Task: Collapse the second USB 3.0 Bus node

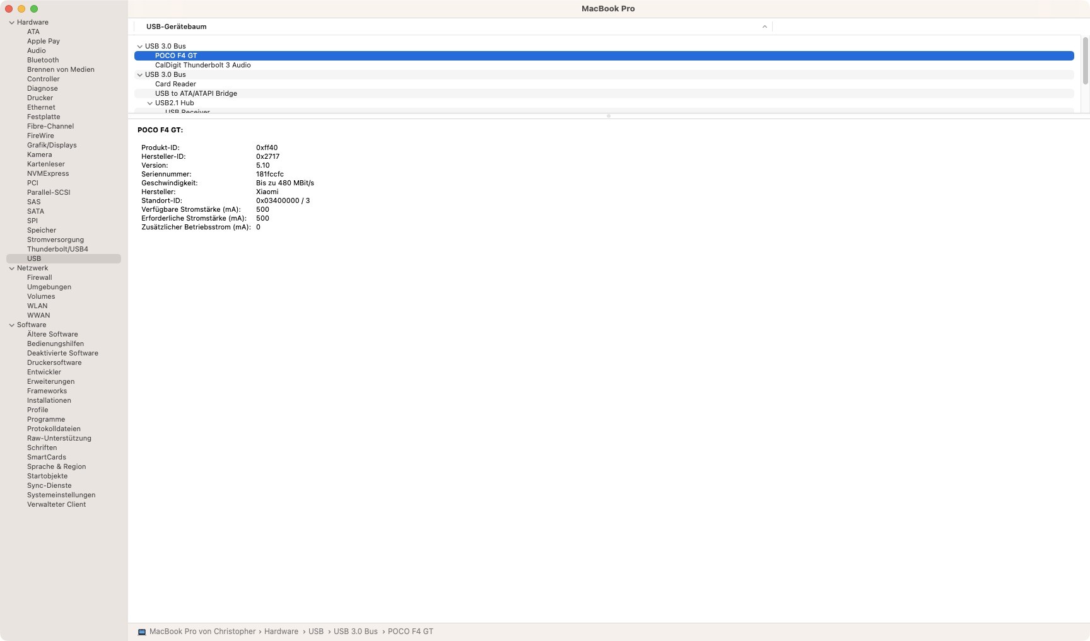Action: tap(140, 75)
